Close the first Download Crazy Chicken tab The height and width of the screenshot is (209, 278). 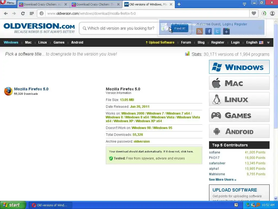click(66, 4)
